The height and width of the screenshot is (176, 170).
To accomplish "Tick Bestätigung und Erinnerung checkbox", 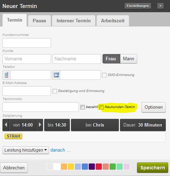I will point(55,91).
